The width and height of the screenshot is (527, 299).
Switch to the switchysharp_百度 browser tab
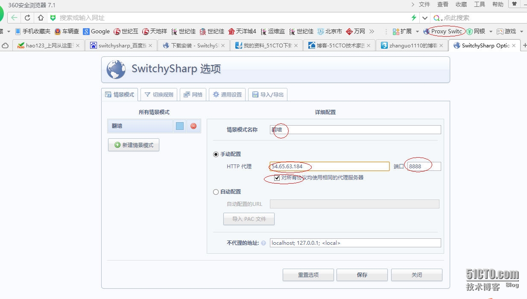coord(121,45)
